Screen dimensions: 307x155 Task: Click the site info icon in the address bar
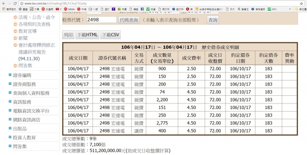tap(22, 3)
